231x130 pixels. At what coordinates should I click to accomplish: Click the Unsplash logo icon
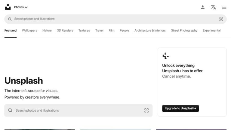pyautogui.click(x=8, y=7)
